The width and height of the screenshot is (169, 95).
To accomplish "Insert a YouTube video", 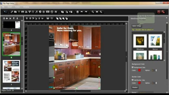I will pos(26,12).
